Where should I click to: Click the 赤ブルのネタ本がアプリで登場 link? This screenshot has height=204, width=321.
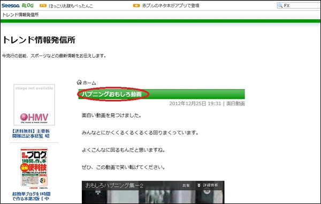[x=171, y=5]
